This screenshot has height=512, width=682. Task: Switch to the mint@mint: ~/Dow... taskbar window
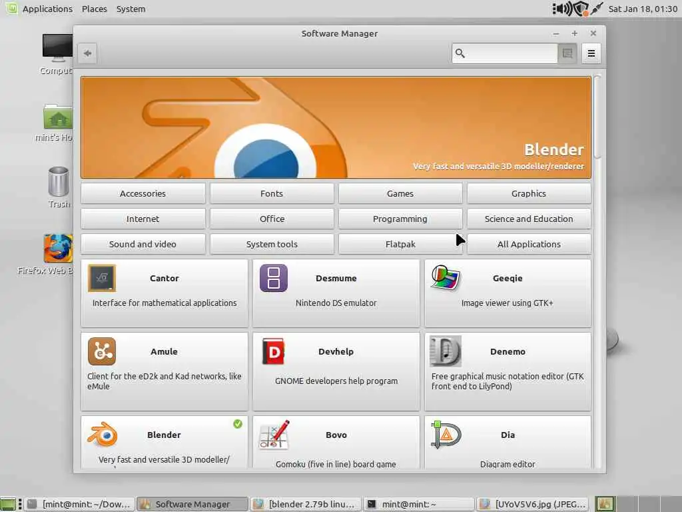click(79, 504)
